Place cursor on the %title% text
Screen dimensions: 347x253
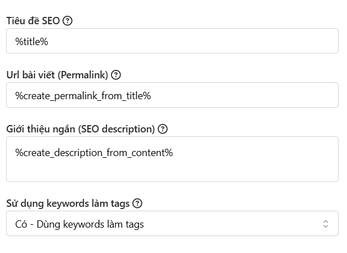tap(32, 42)
